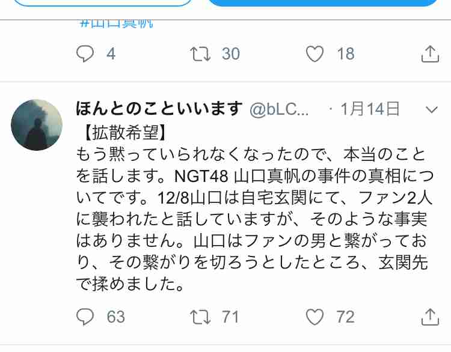Screen dimensions: 451x352
Task: Like the tweet with 72 likes
Action: coord(314,317)
